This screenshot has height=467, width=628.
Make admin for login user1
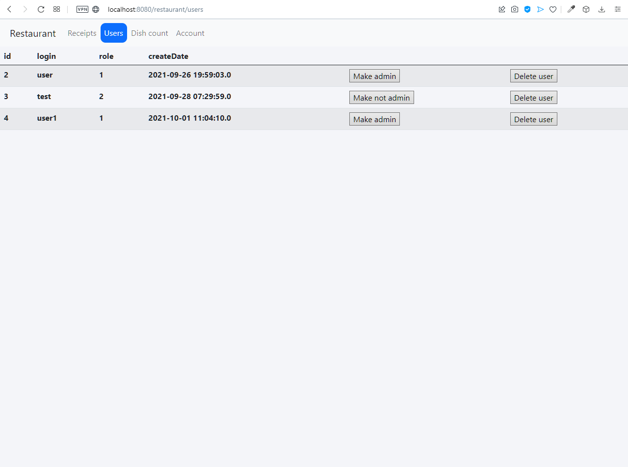pyautogui.click(x=374, y=119)
